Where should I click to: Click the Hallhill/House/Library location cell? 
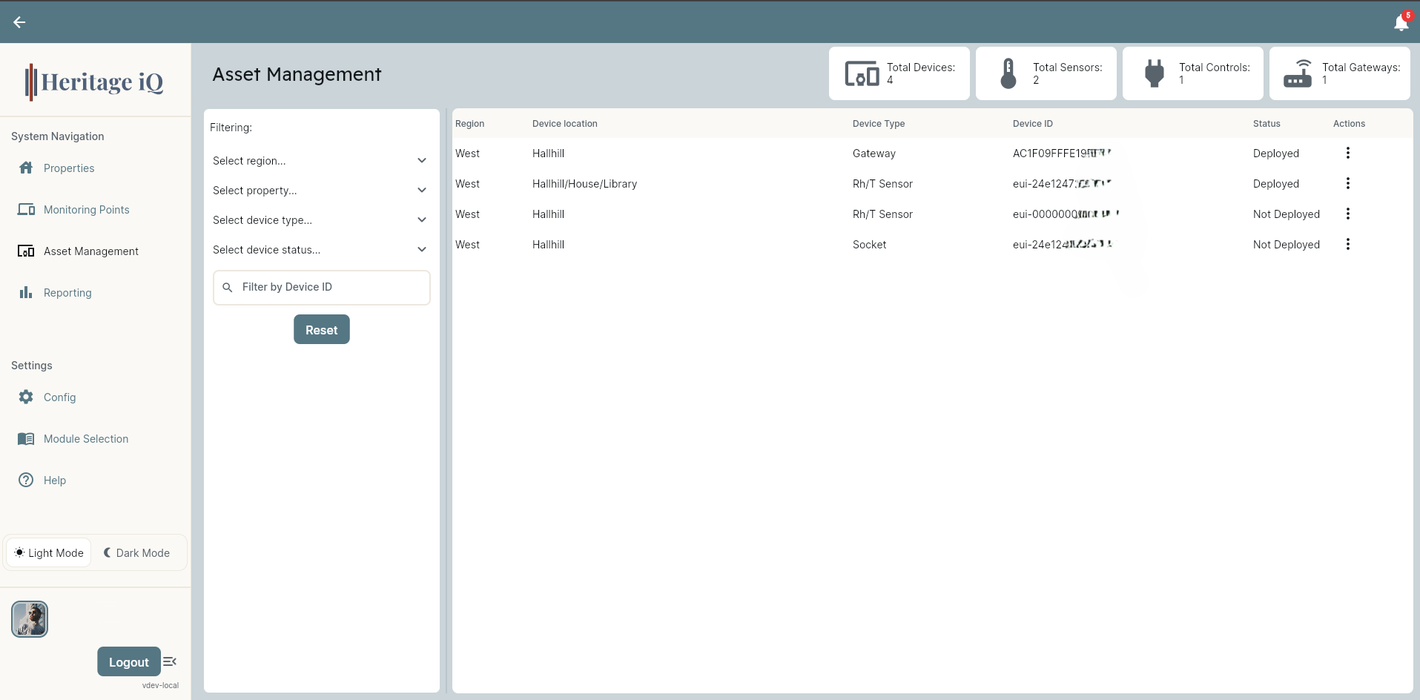[584, 184]
